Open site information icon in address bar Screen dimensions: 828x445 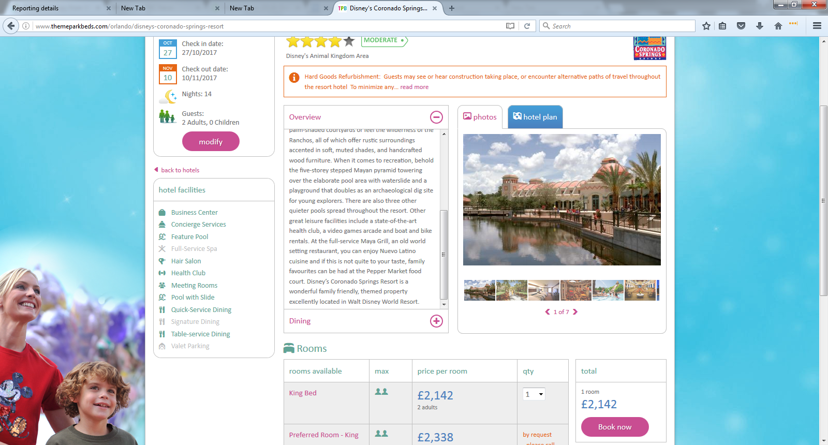click(26, 26)
